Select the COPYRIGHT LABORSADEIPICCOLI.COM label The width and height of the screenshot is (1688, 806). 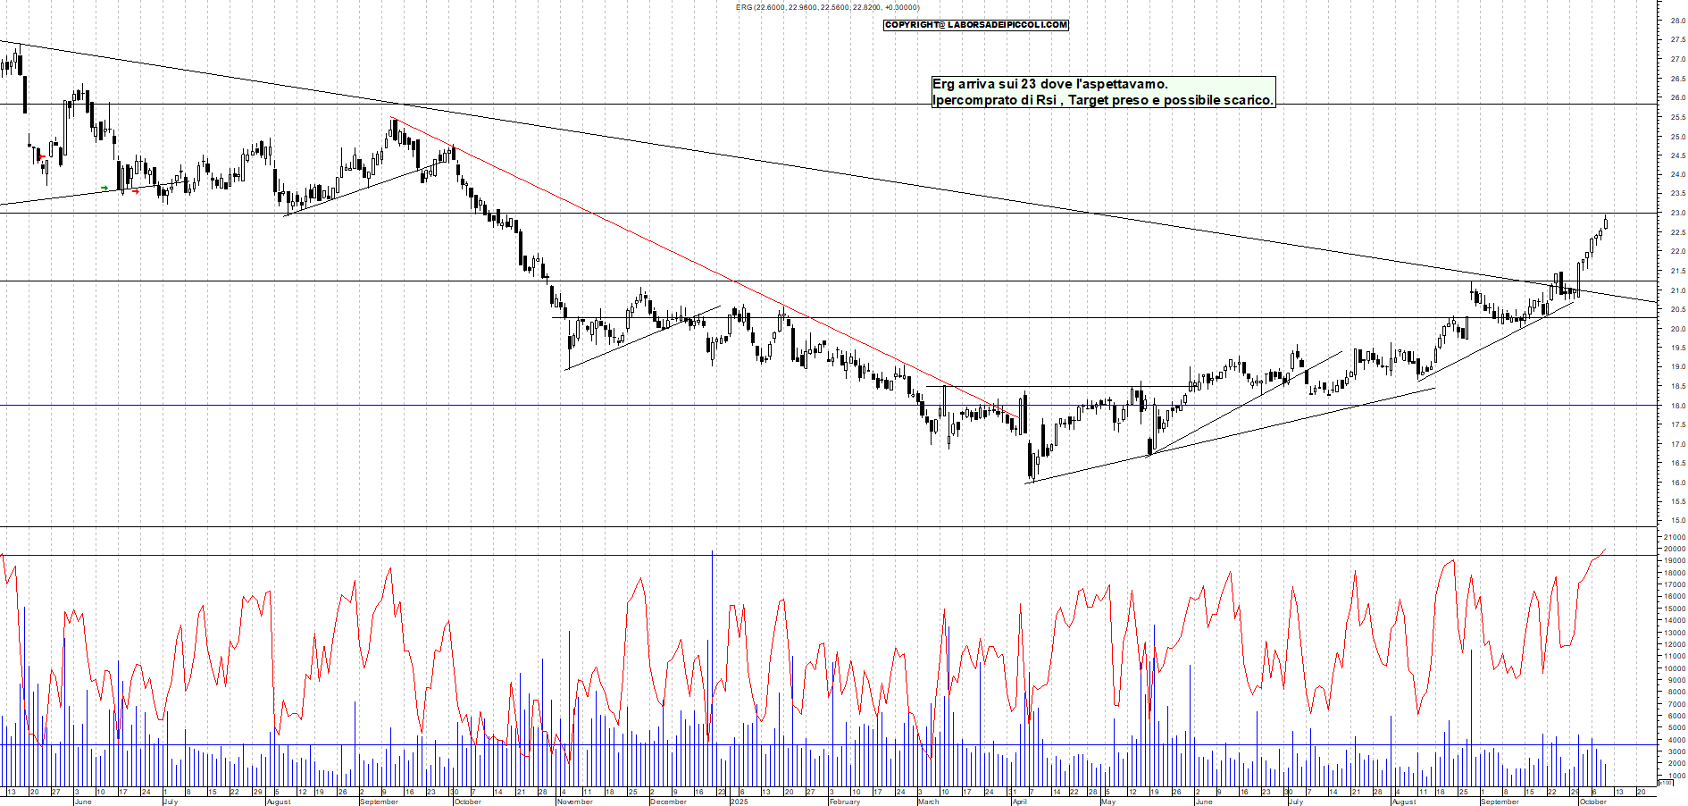coord(975,25)
